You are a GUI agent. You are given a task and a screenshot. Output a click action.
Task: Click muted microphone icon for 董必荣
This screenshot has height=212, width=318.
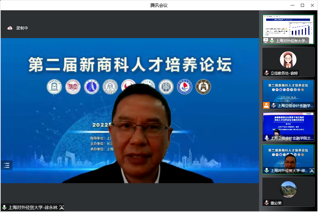tap(266, 203)
